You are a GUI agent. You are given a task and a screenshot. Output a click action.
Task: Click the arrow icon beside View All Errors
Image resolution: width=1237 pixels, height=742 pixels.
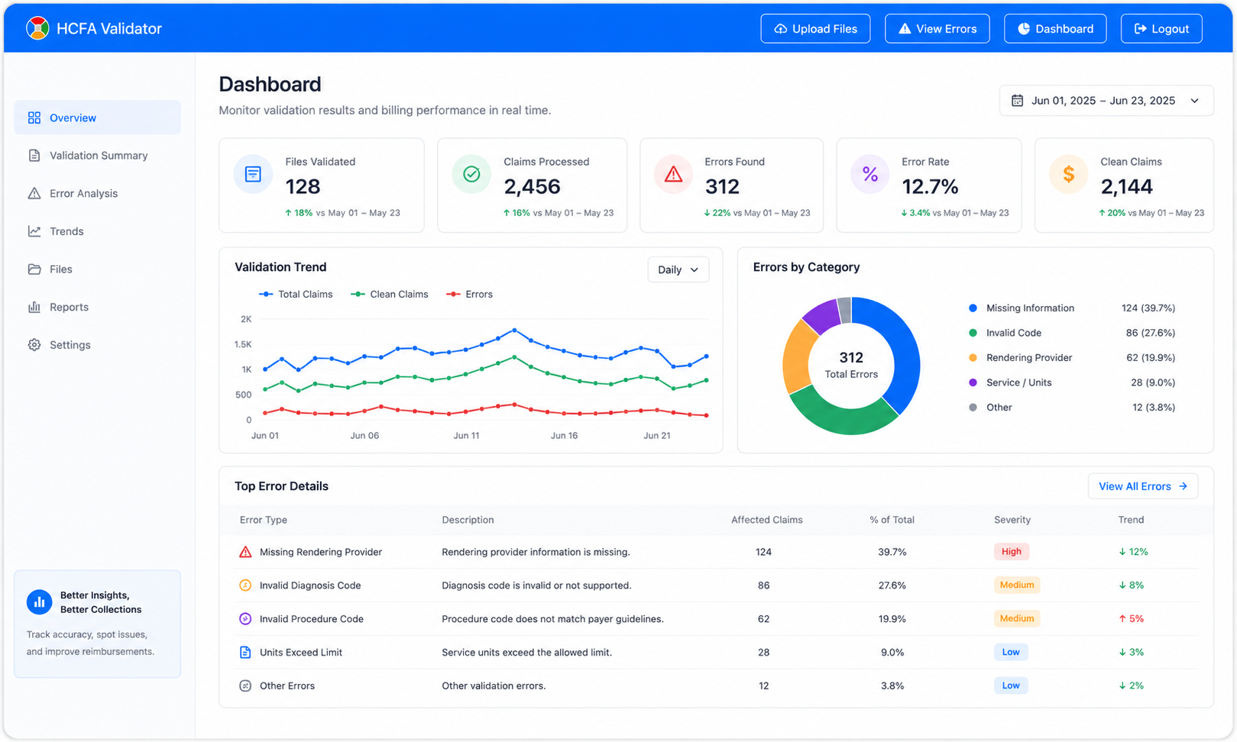[x=1183, y=486]
